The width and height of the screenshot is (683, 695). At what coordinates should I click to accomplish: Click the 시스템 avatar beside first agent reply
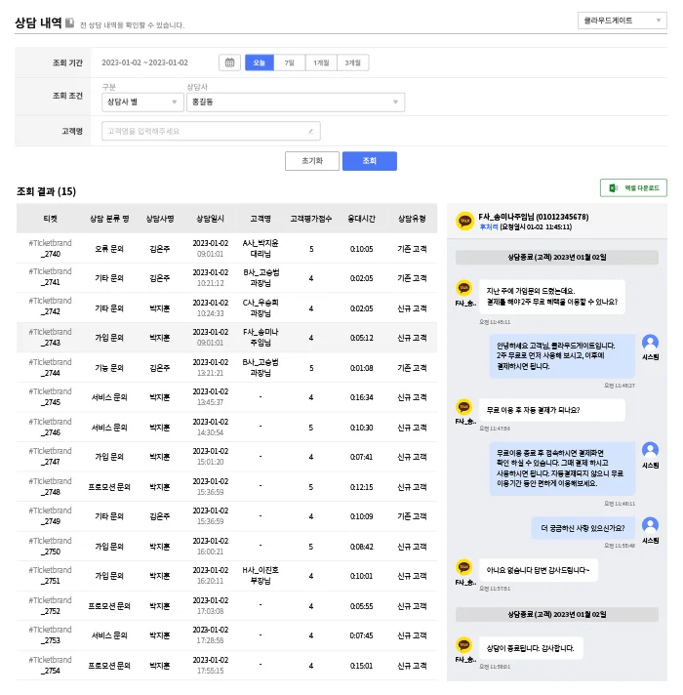pyautogui.click(x=650, y=343)
